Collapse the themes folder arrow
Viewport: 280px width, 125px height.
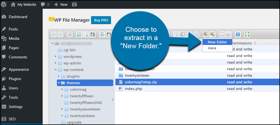(x=59, y=83)
